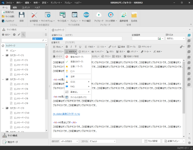Screen dimensions: 193x150
Task: Click the リンク insert link button
Action: [112, 47]
